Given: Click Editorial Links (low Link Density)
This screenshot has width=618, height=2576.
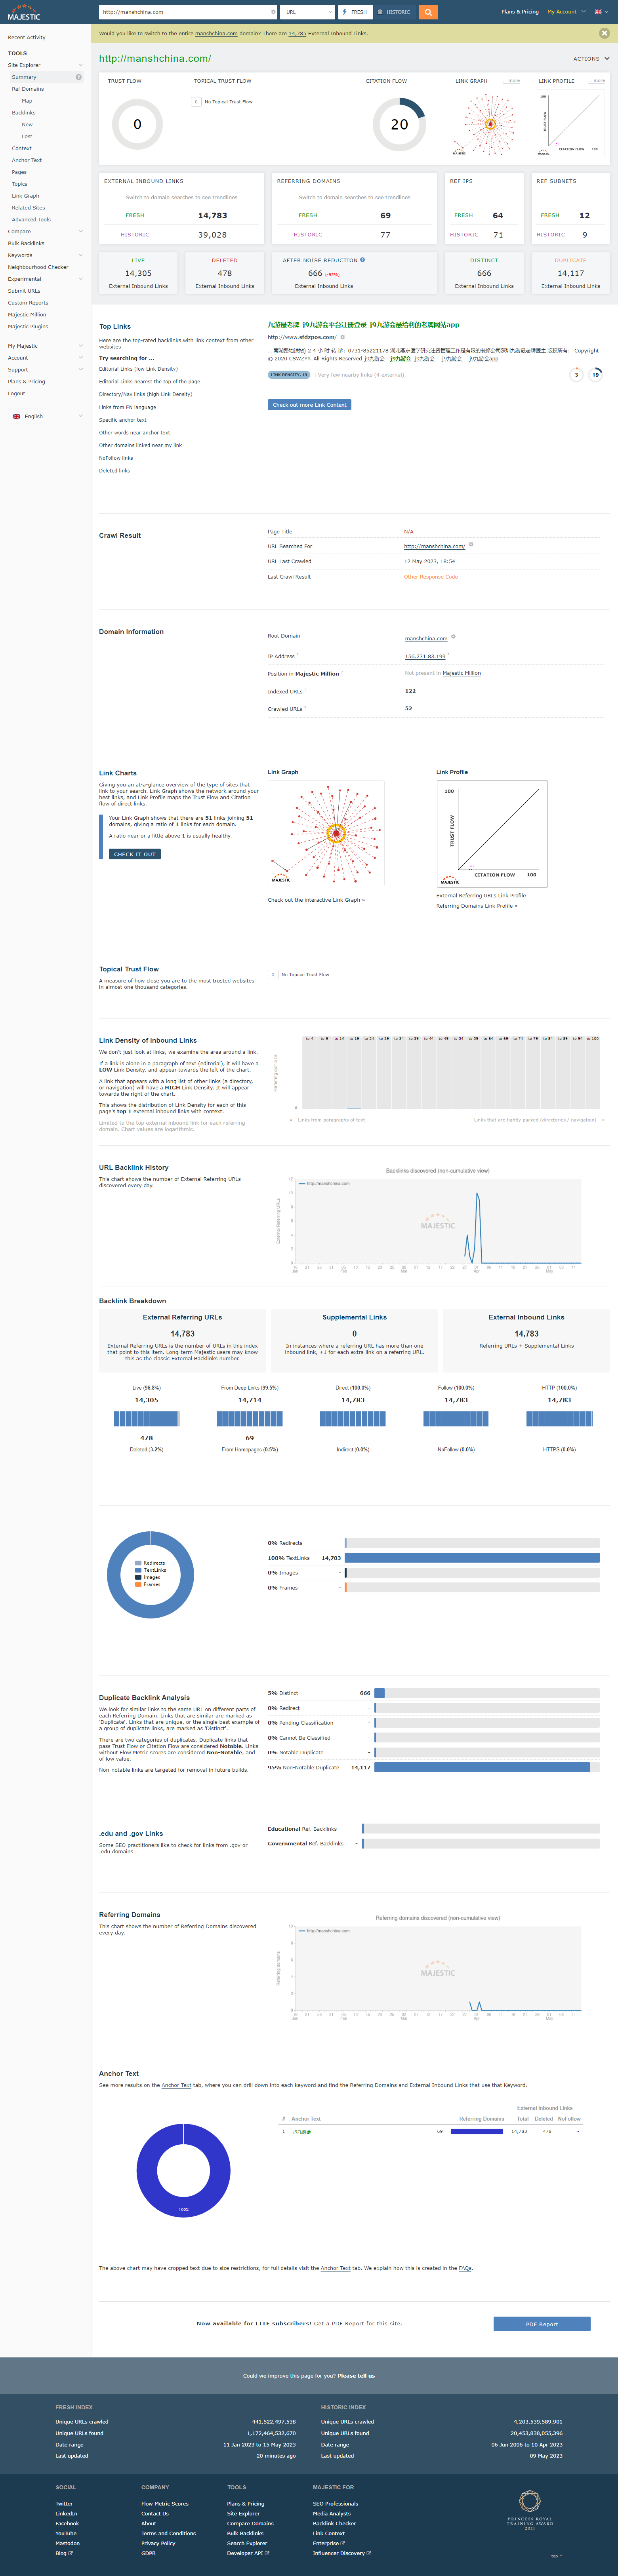Looking at the screenshot, I should 138,369.
